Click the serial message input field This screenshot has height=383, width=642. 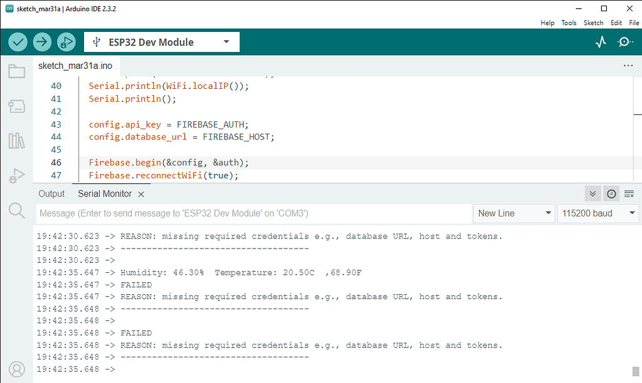(253, 213)
